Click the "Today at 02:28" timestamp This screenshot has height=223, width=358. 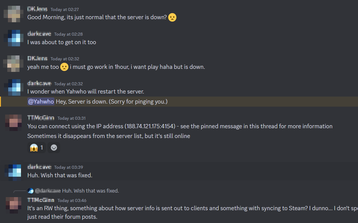68,34
